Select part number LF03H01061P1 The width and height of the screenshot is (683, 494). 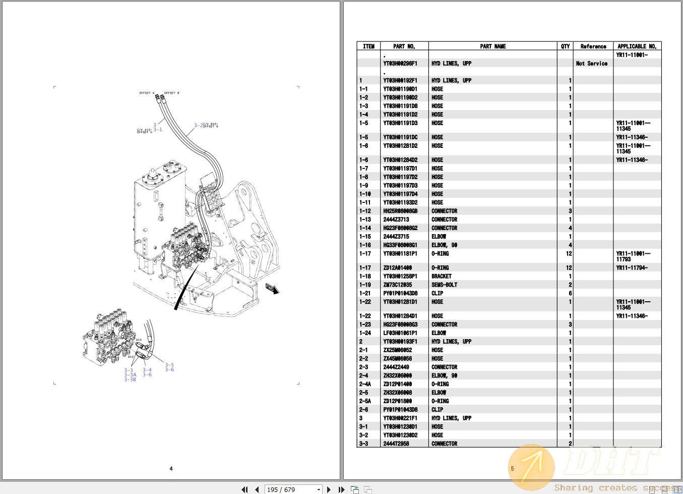tap(400, 334)
